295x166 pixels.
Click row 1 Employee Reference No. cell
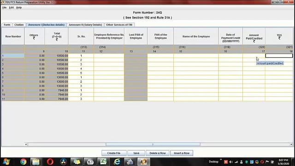click(109, 56)
